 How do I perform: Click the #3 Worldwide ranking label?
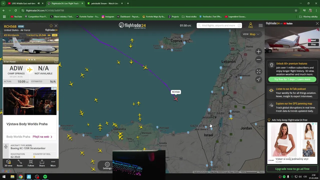[11, 35]
